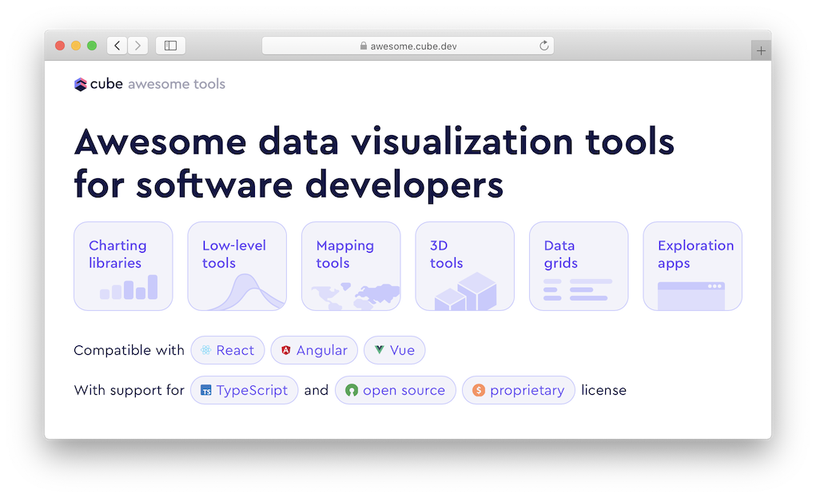The height and width of the screenshot is (498, 816).
Task: Click the Vue logo icon
Action: point(380,349)
